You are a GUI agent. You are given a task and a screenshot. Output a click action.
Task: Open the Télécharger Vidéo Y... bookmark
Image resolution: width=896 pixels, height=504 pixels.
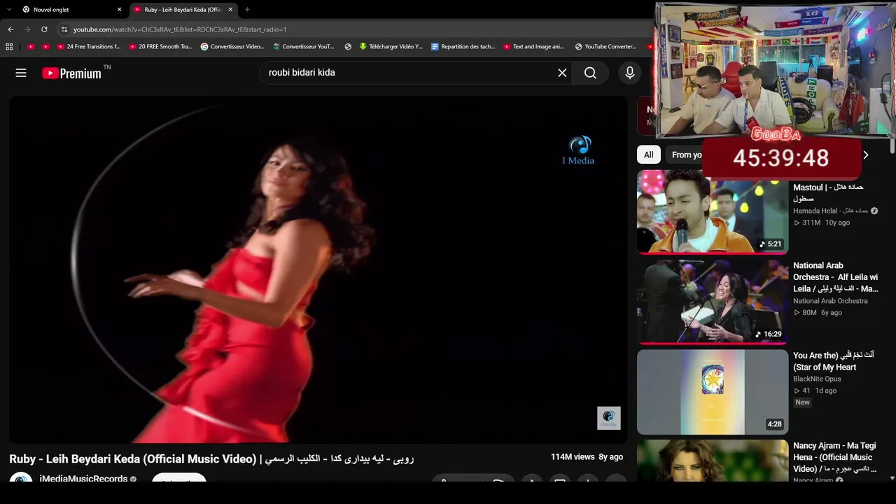coord(391,47)
